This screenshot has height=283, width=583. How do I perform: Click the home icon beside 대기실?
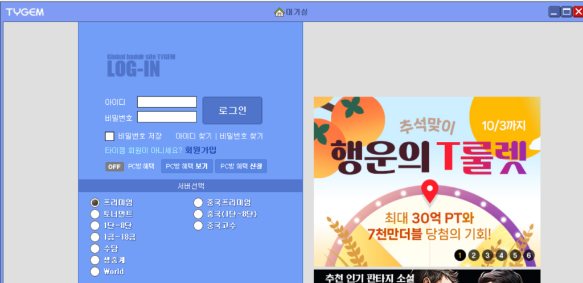point(279,13)
